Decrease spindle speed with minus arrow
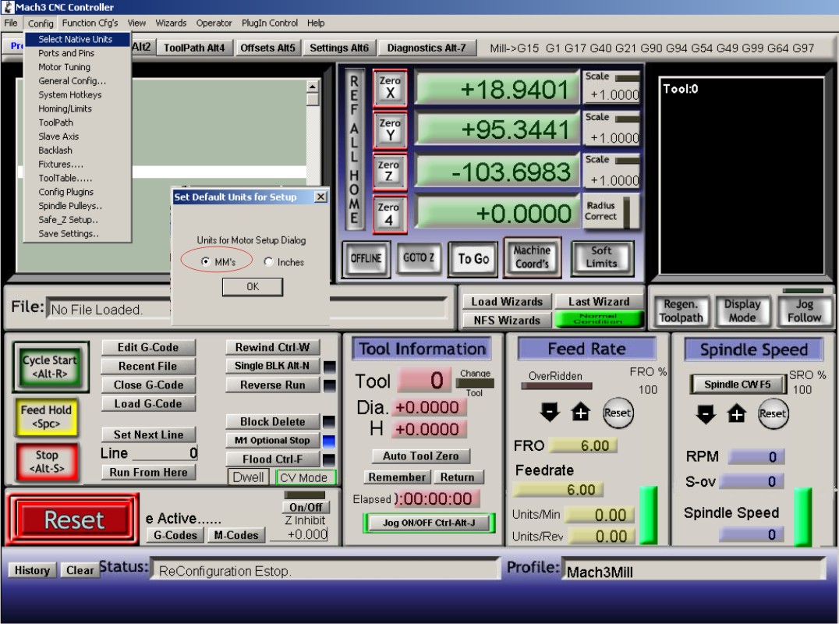 coord(705,414)
